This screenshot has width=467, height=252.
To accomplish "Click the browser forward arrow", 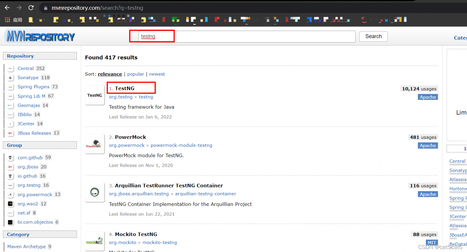I will 19,8.
